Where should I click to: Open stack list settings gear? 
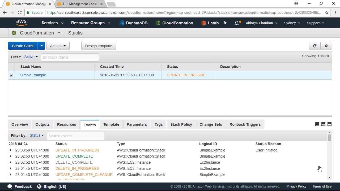(x=326, y=46)
